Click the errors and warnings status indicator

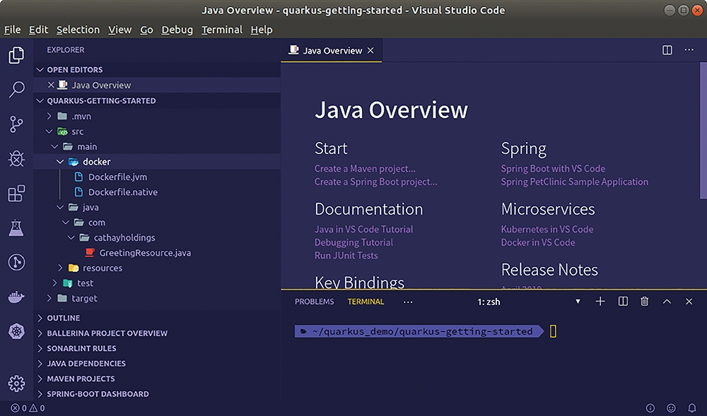click(x=28, y=408)
